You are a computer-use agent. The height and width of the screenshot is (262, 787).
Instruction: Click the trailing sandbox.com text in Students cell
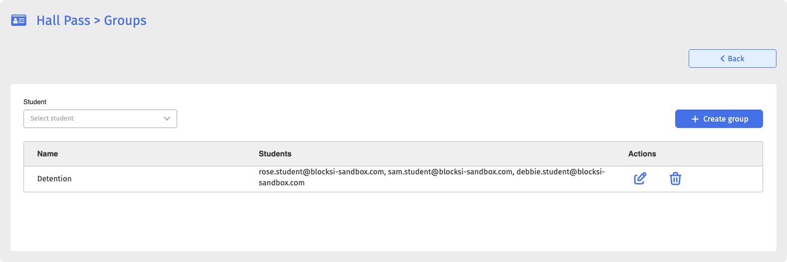pyautogui.click(x=281, y=183)
